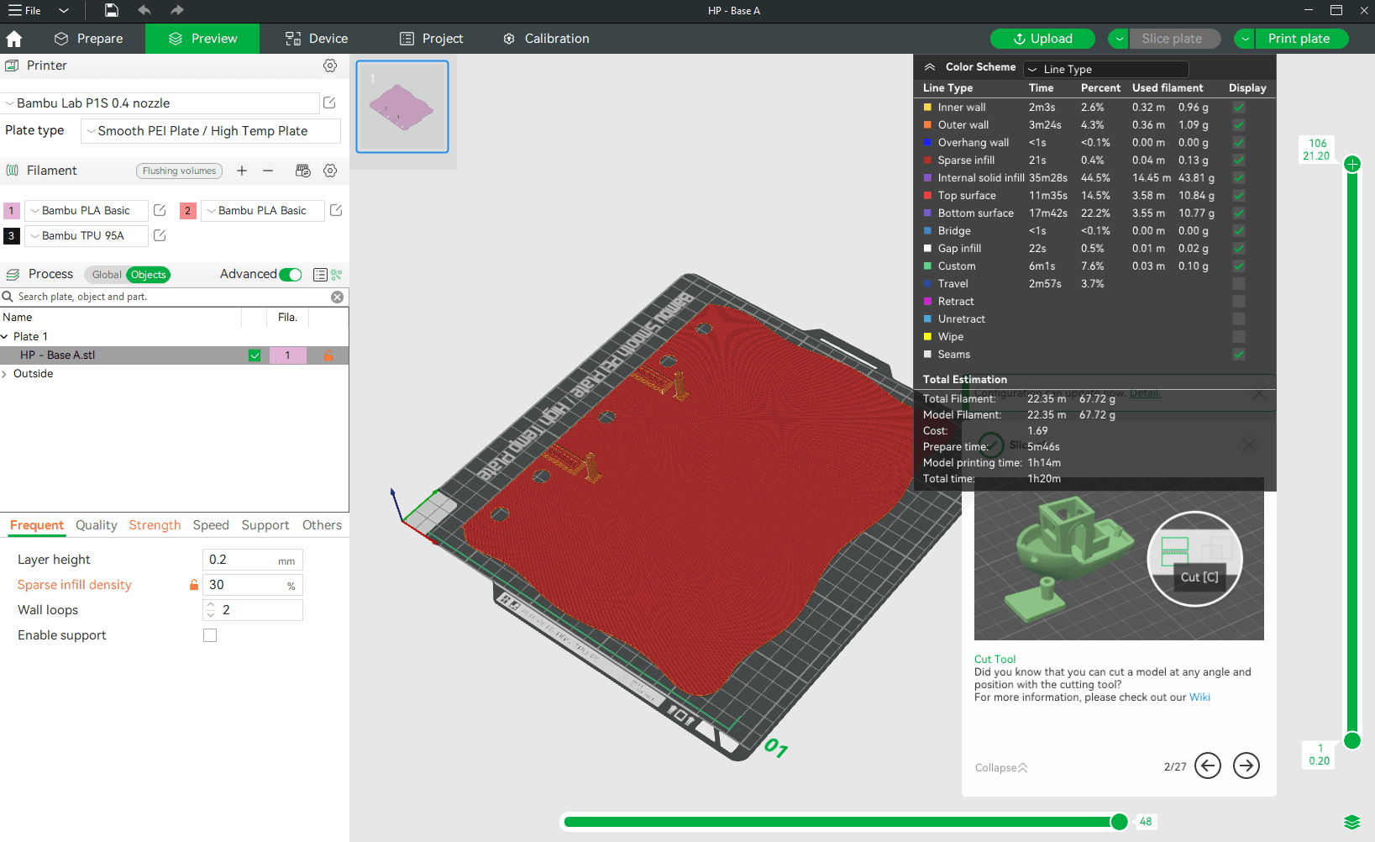Open the Line Type color scheme dropdown
1375x842 pixels.
pyautogui.click(x=1106, y=69)
